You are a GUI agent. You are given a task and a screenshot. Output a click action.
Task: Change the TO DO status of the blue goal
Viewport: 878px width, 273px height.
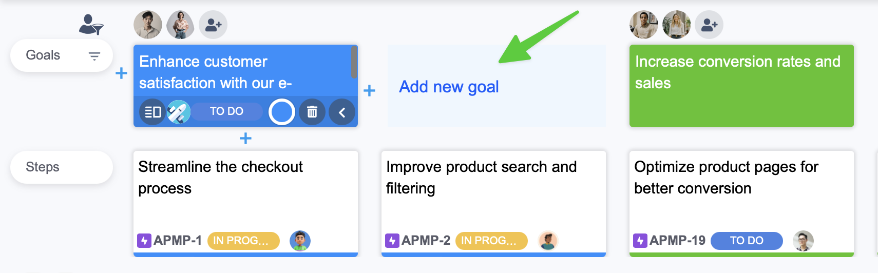[x=226, y=111]
